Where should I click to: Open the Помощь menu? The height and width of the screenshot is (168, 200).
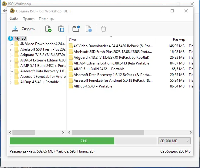46,19
